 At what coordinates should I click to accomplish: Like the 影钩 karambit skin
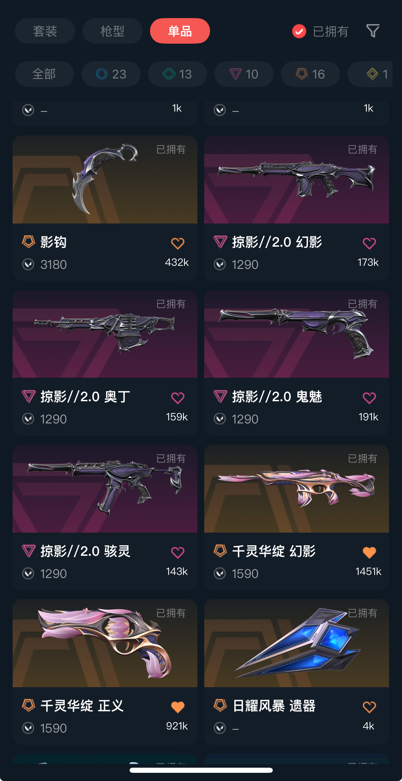[178, 244]
